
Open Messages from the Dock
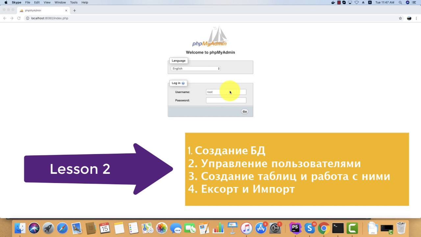176,228
